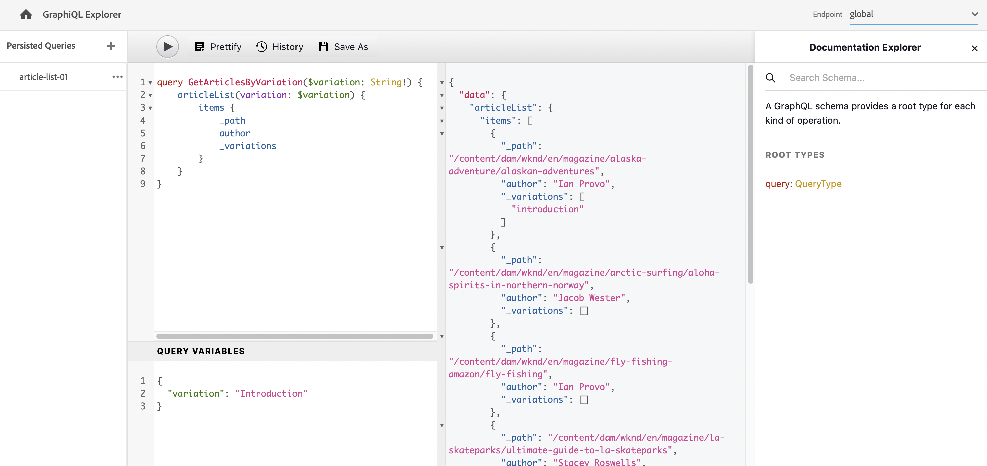Click the query root type link

[777, 184]
